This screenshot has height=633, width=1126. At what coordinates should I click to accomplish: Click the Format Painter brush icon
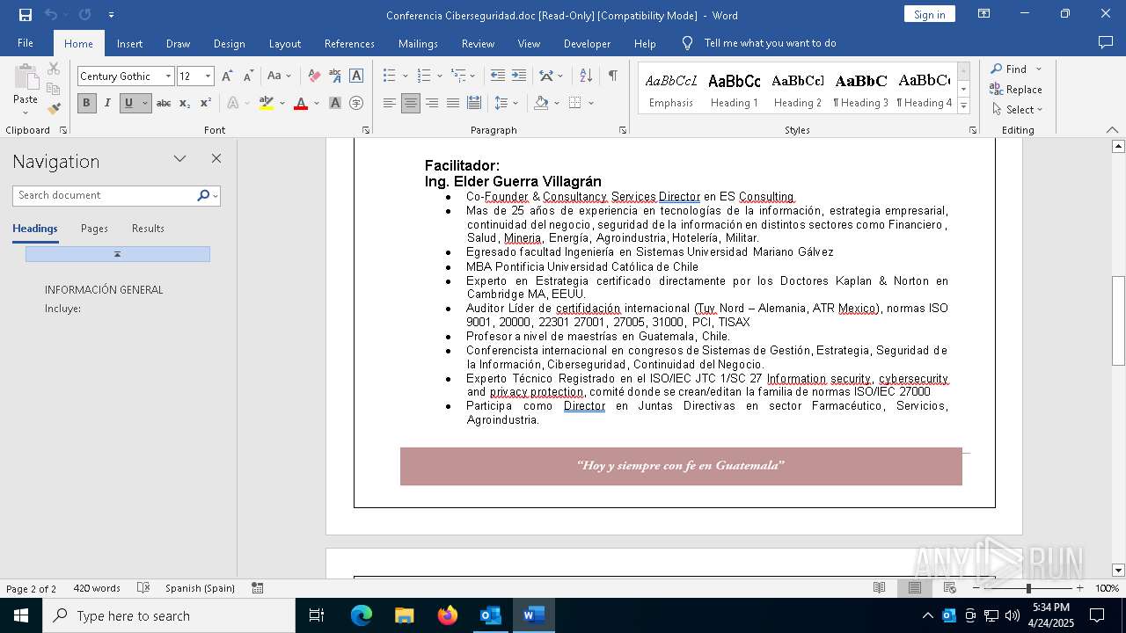tap(54, 108)
